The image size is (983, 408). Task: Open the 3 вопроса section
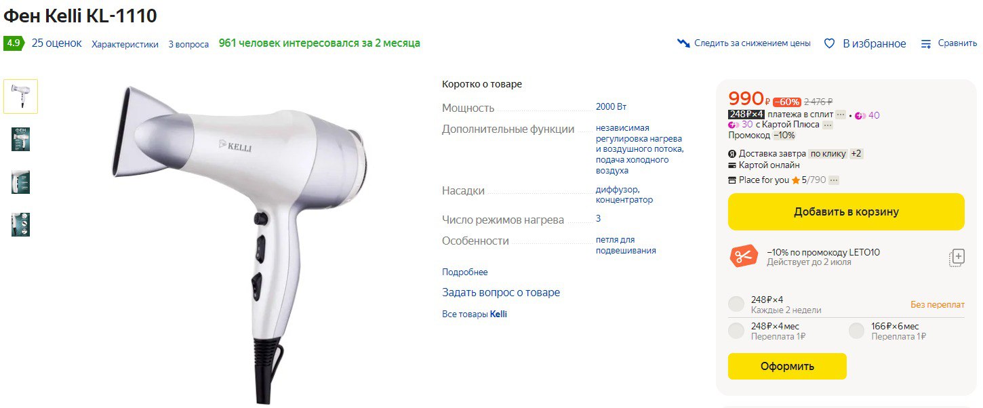pos(188,44)
